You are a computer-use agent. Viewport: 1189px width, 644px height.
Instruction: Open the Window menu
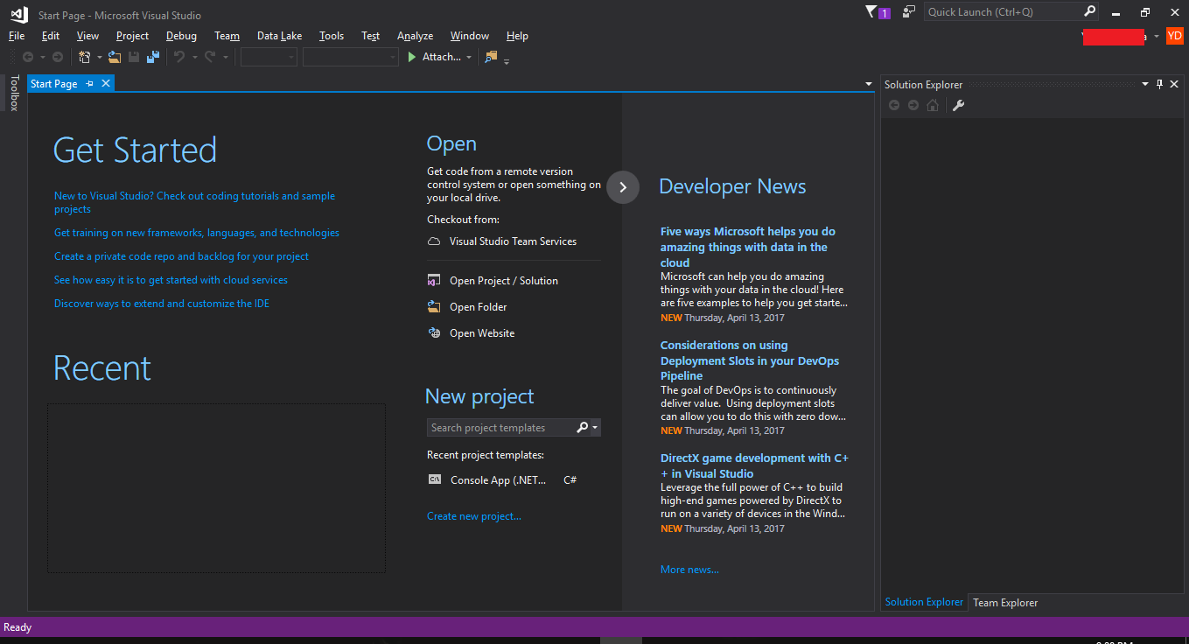[470, 36]
